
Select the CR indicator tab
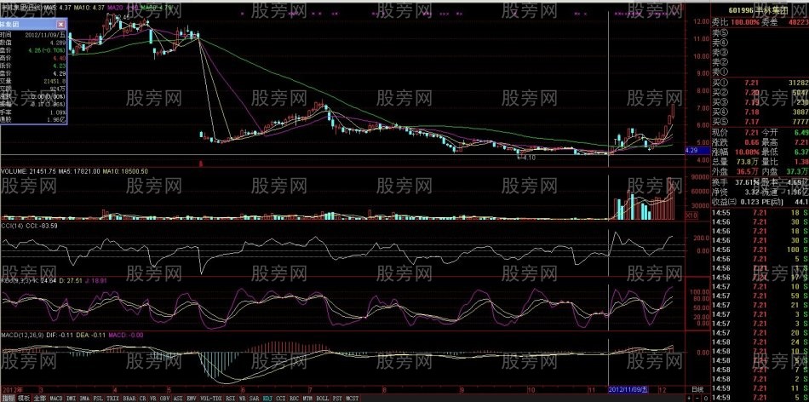pos(142,399)
